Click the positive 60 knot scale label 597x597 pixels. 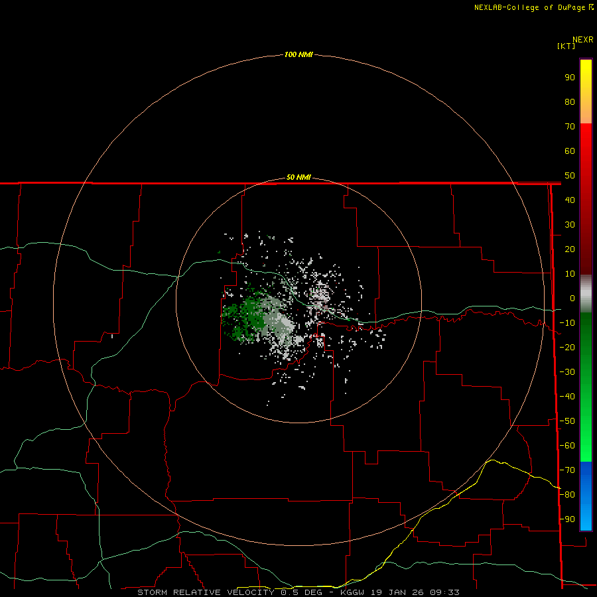click(x=570, y=151)
